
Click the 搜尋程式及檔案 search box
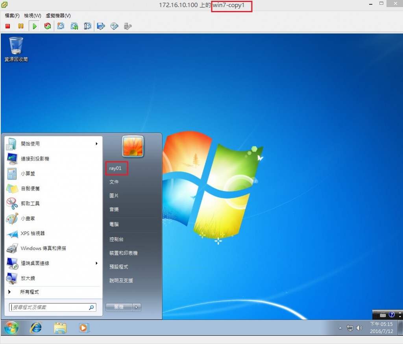pos(52,307)
